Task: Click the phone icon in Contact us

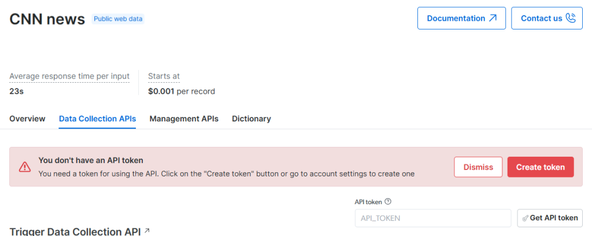Action: coord(571,18)
